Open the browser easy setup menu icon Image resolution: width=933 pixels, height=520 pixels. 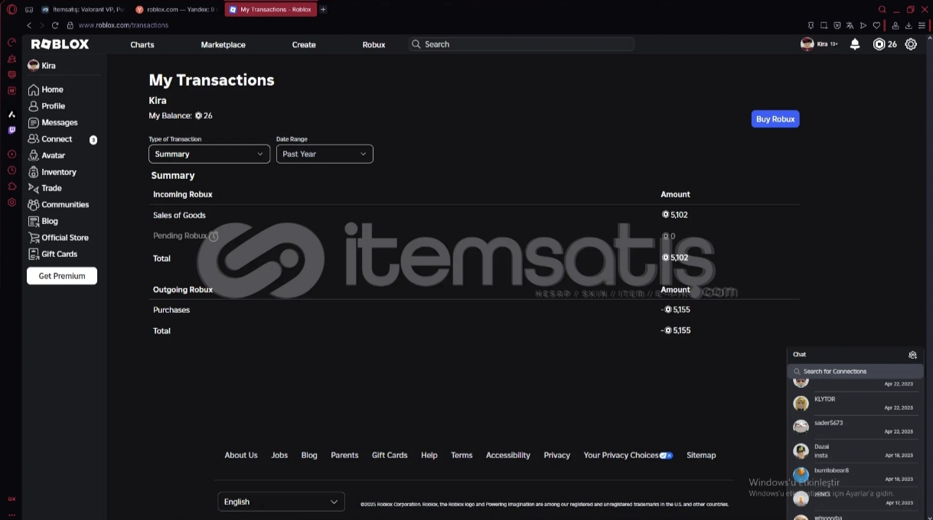922,25
